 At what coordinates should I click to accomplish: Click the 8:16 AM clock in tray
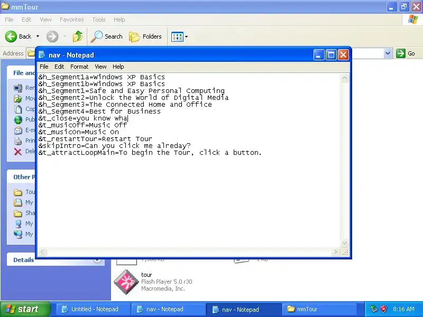pyautogui.click(x=403, y=309)
